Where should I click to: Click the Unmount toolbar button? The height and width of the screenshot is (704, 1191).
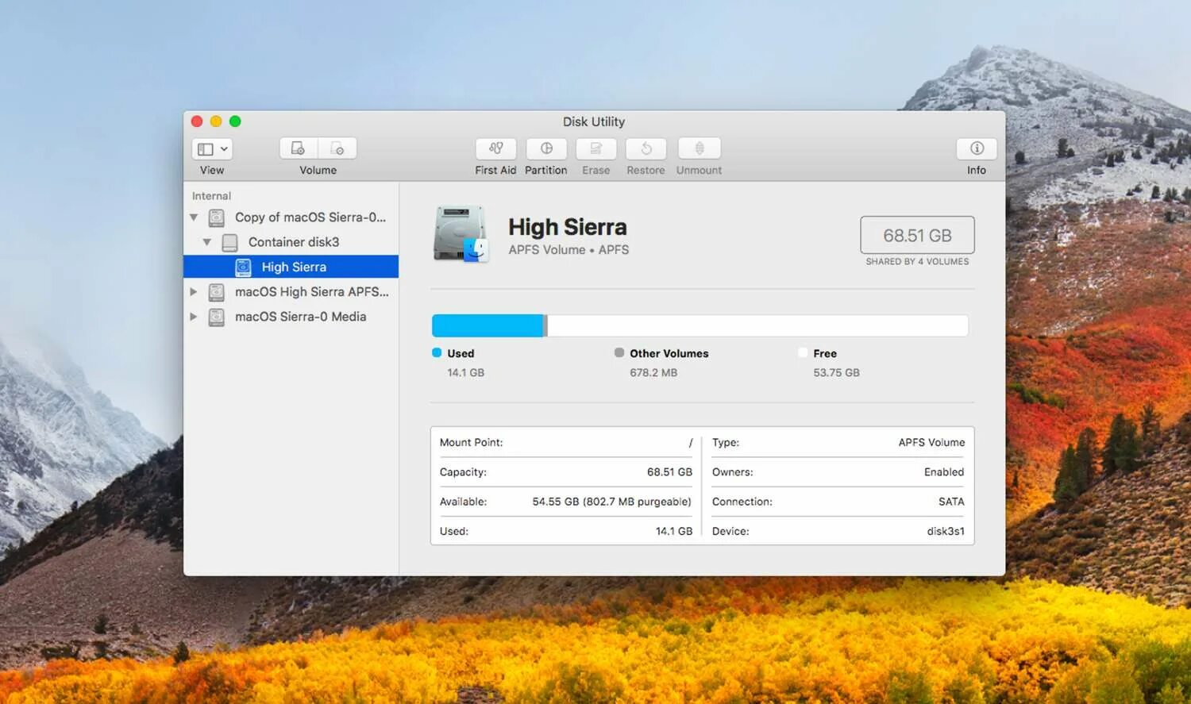click(x=700, y=148)
